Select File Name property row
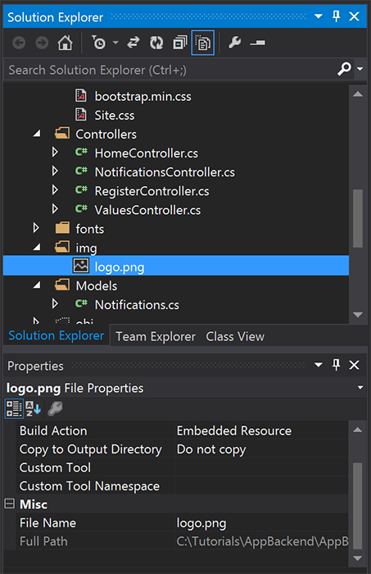This screenshot has width=371, height=574. click(182, 523)
